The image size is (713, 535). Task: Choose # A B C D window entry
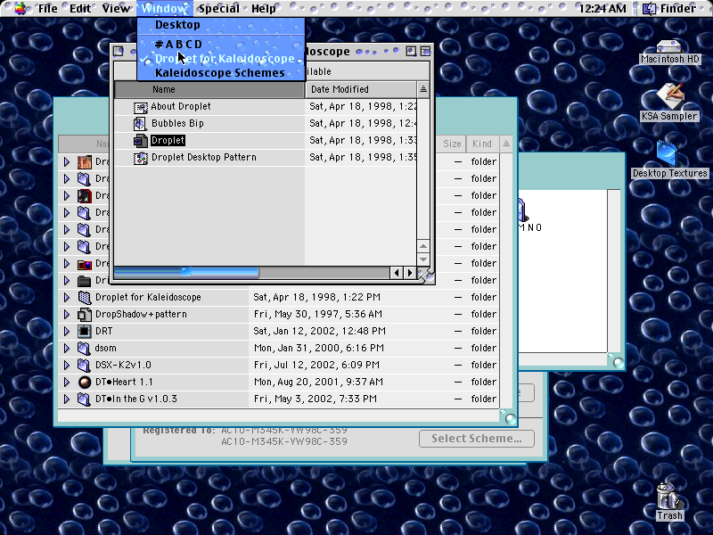click(221, 44)
